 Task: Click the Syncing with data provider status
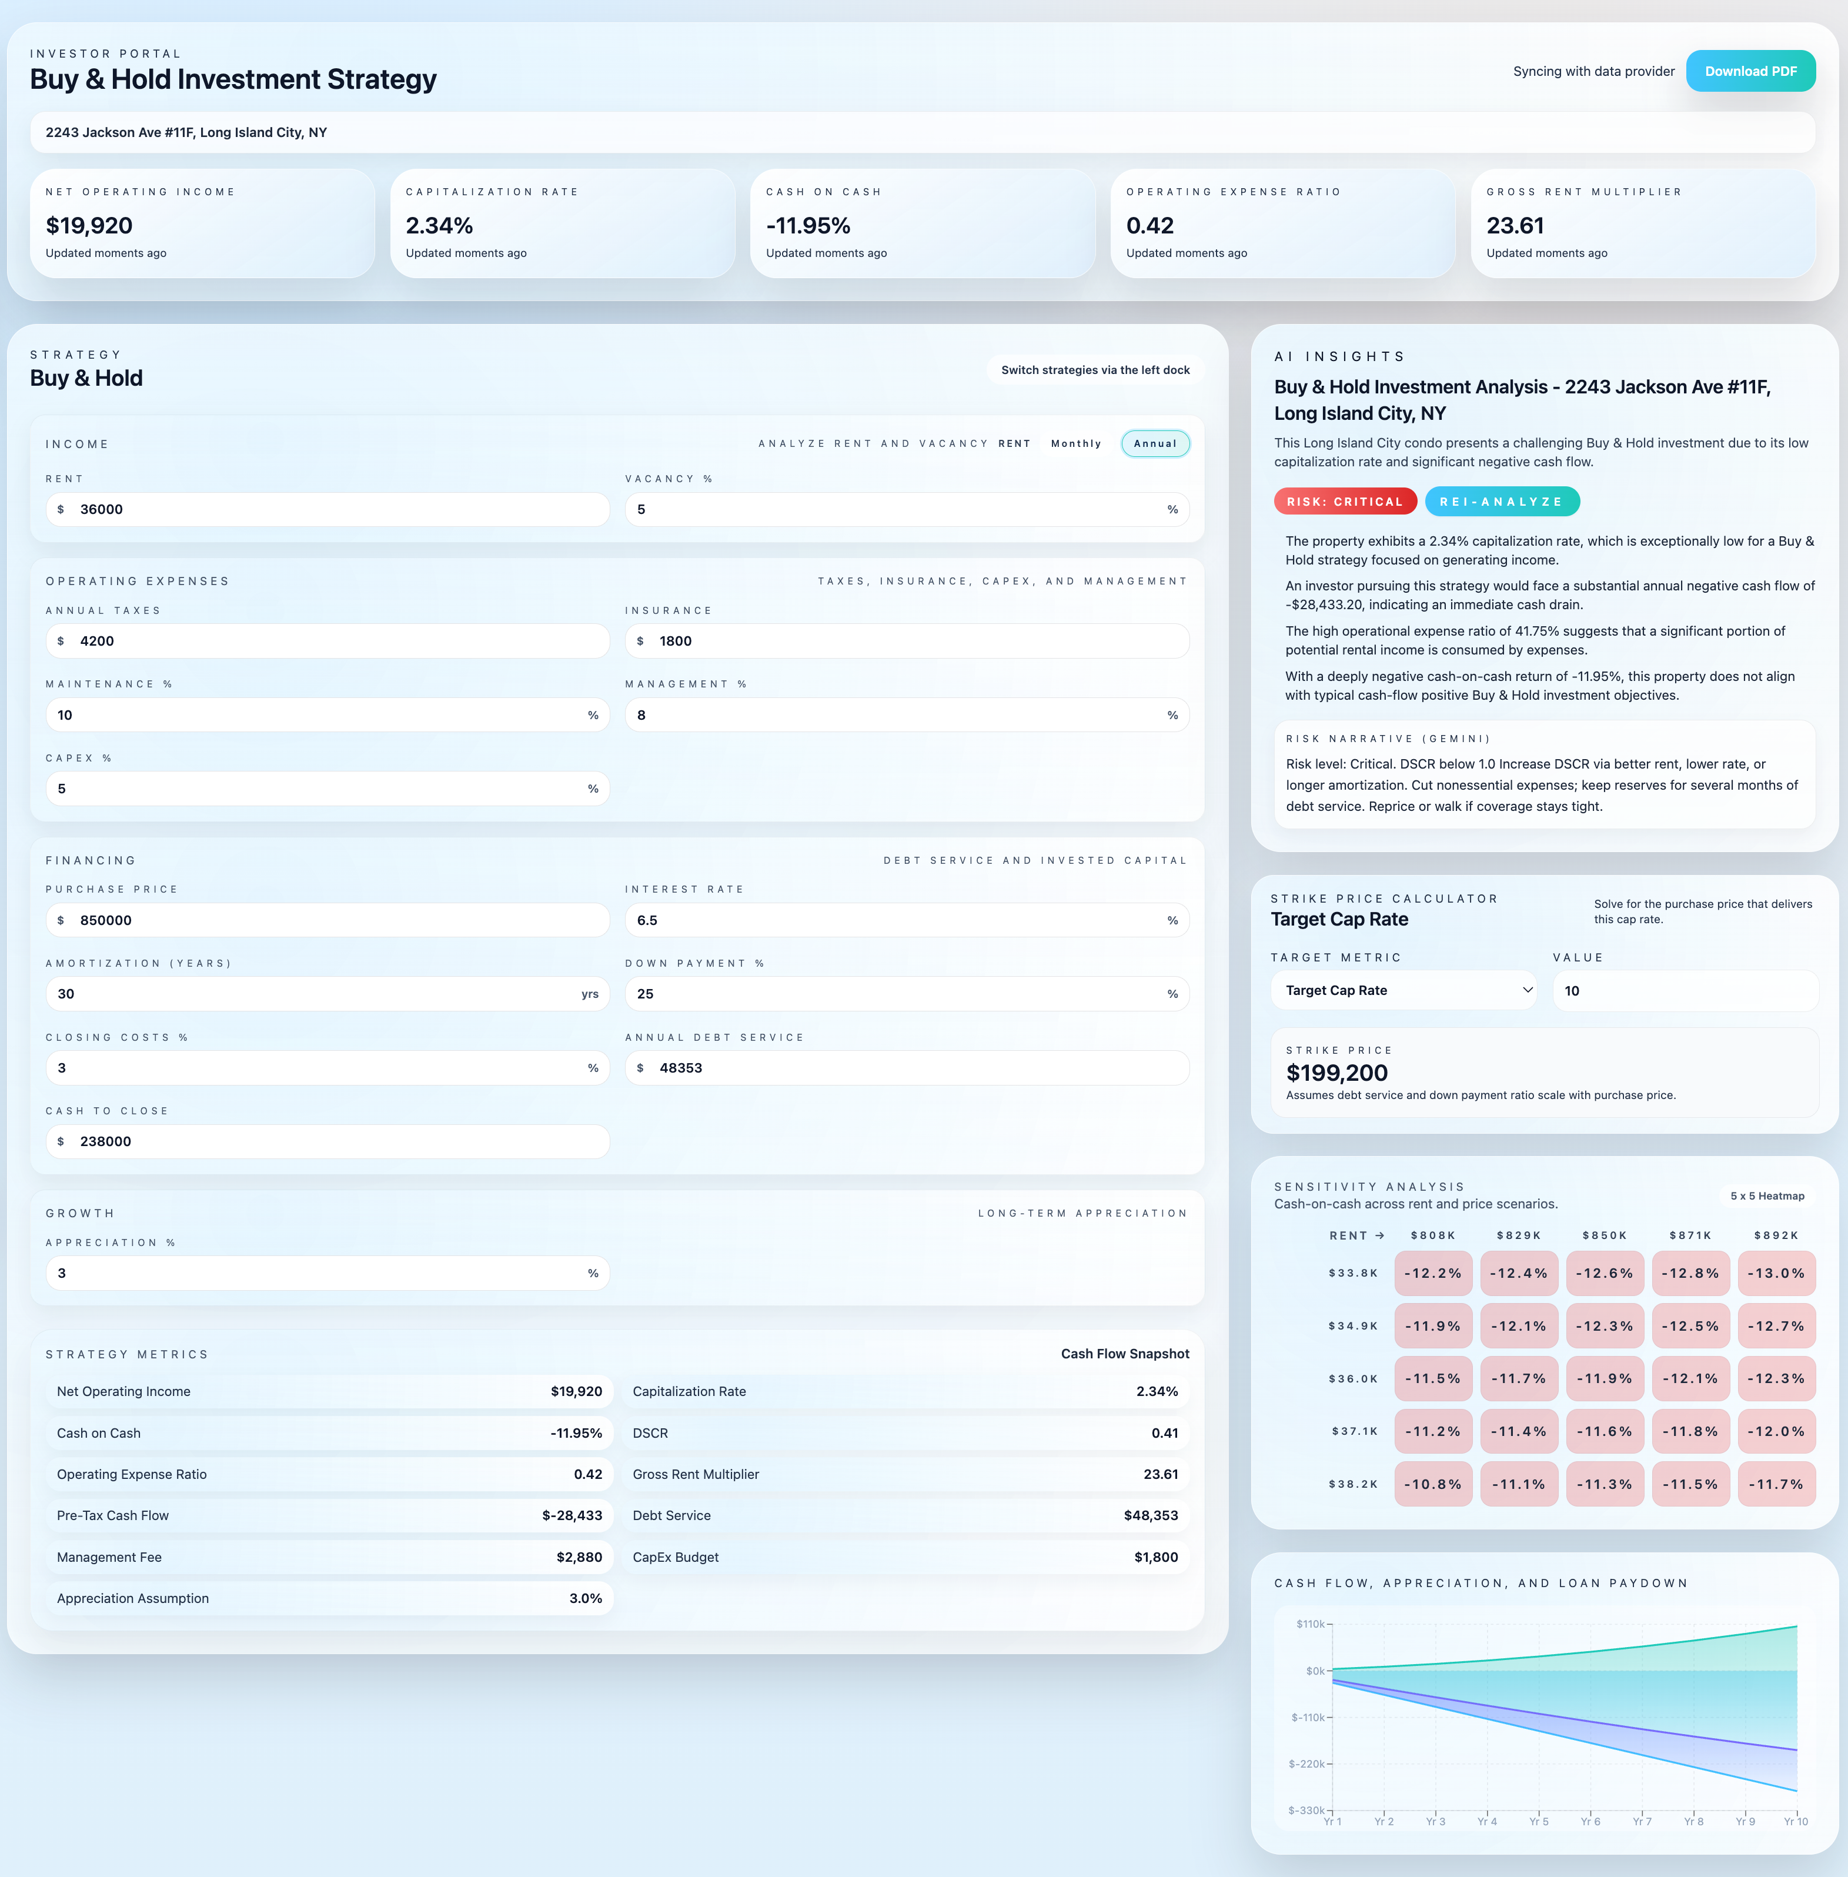tap(1593, 71)
